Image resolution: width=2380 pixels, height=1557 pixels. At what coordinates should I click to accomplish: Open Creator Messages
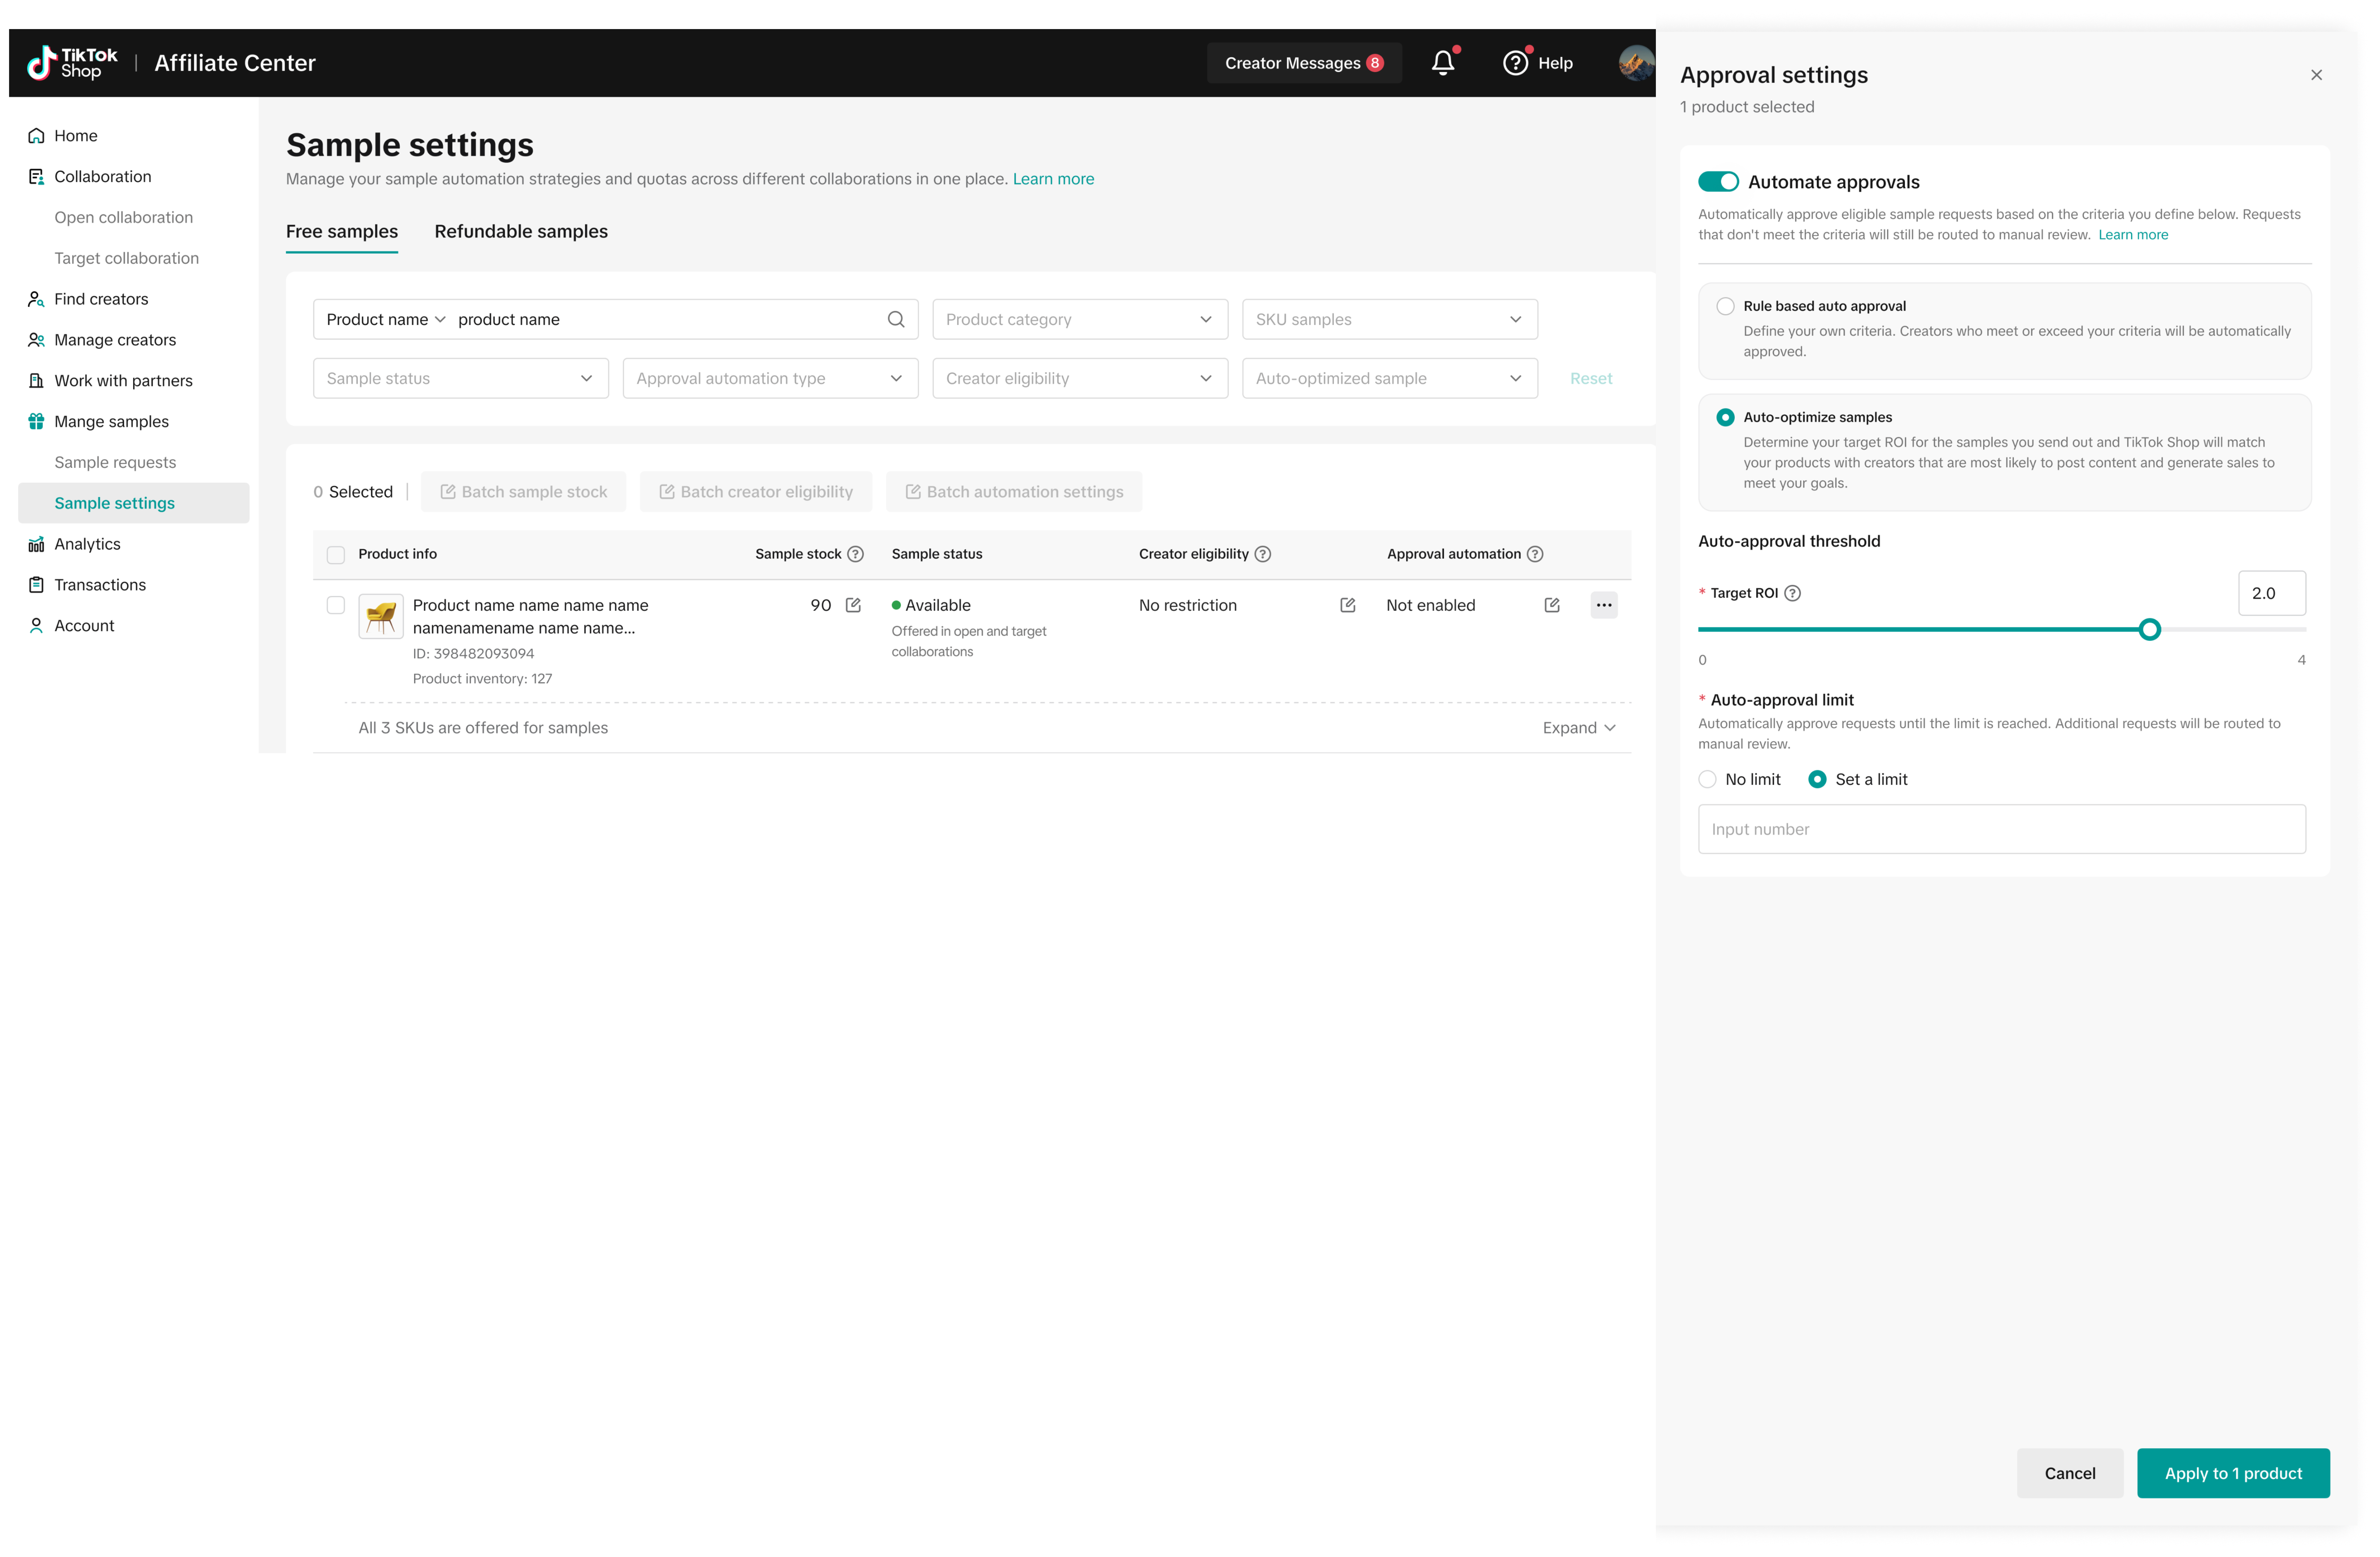[x=1304, y=63]
